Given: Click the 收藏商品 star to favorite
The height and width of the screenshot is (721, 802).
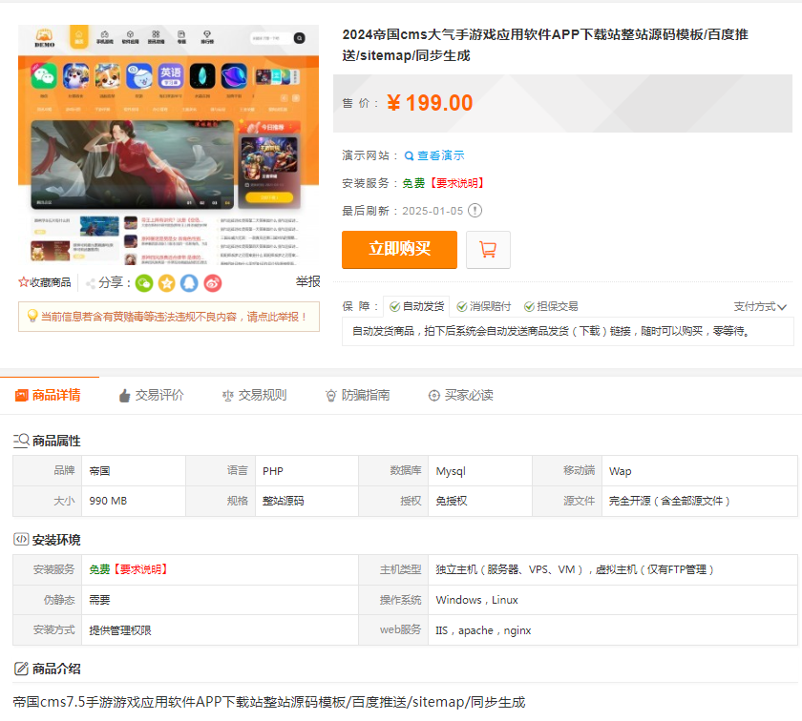Looking at the screenshot, I should point(24,282).
